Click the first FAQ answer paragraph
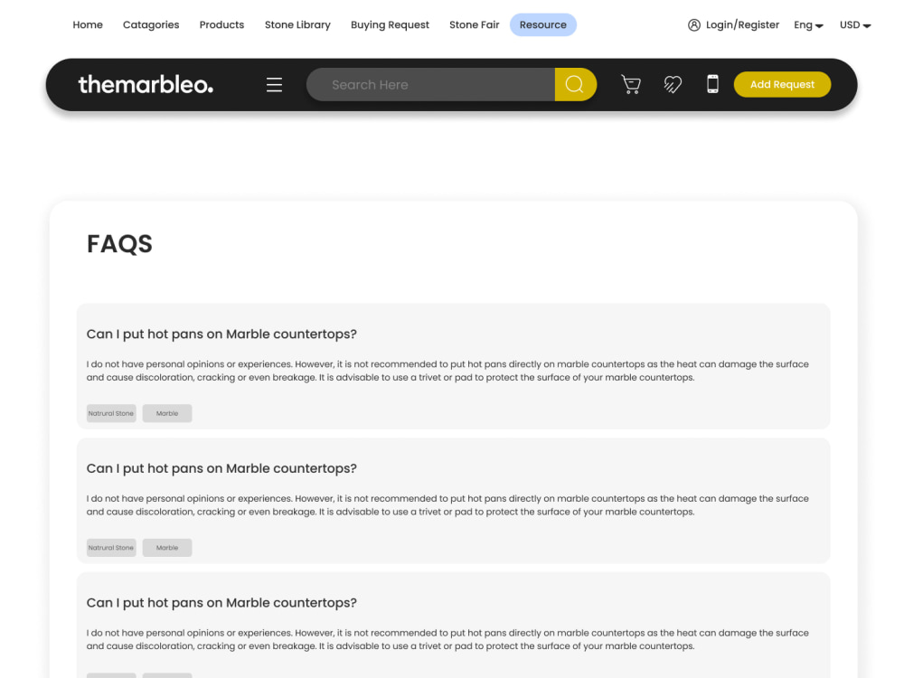 (447, 371)
